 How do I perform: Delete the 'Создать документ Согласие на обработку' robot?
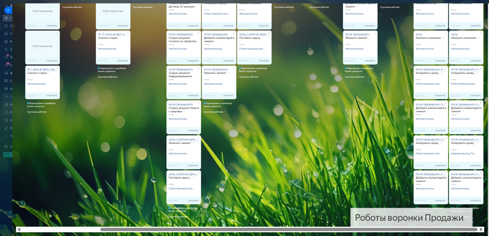click(x=199, y=34)
